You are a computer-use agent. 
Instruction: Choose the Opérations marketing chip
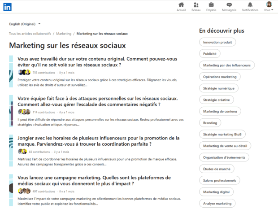220,77
